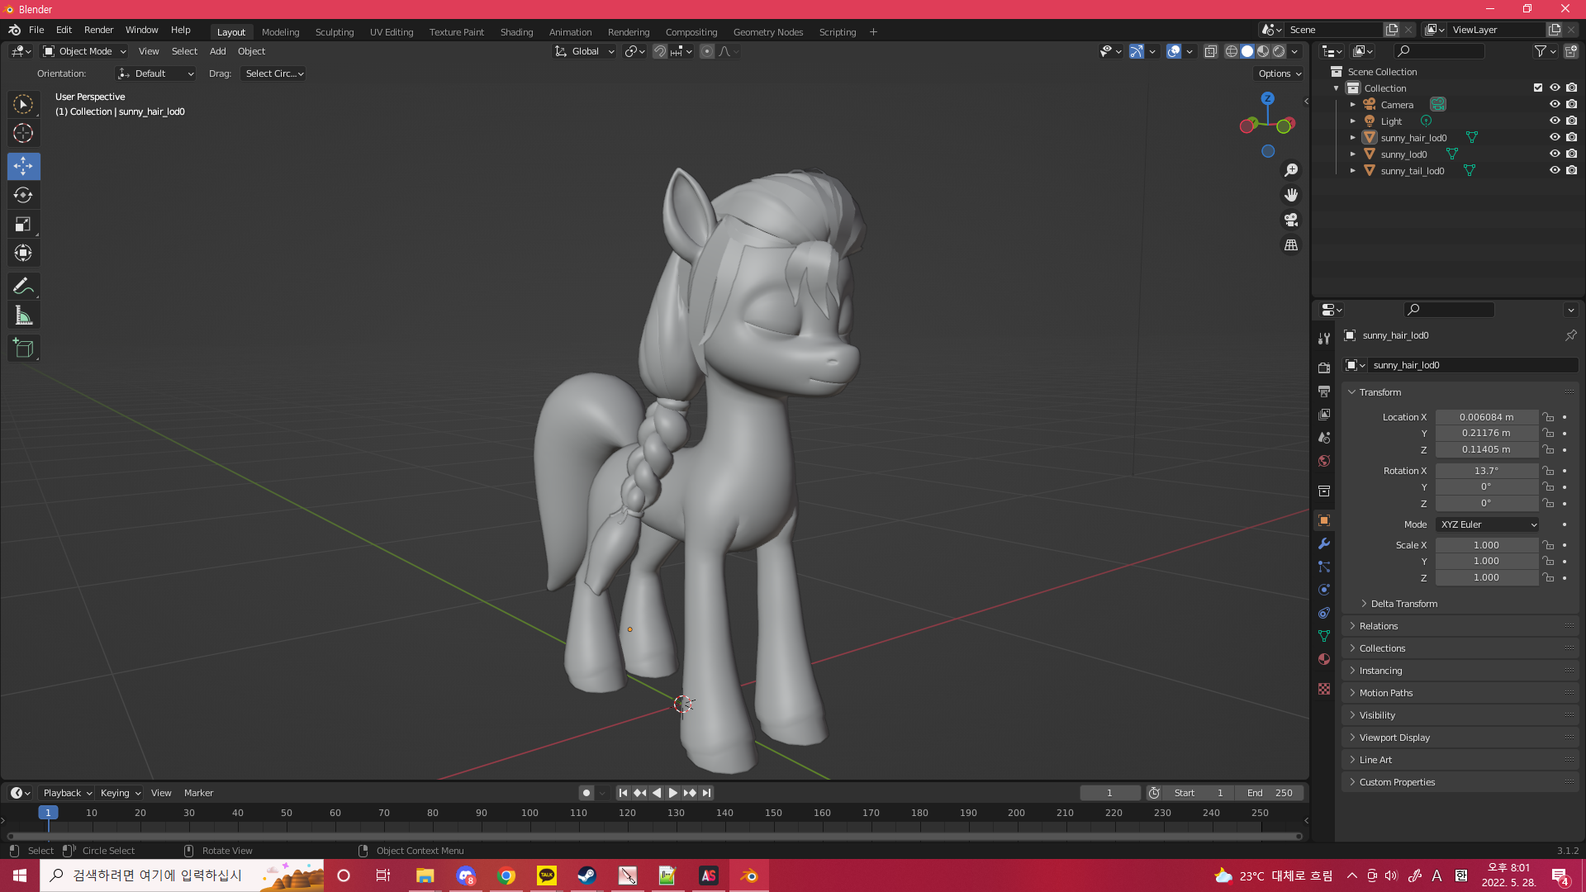The height and width of the screenshot is (892, 1586).
Task: Hide sunny_tail_lod0 with its eye icon
Action: 1554,170
